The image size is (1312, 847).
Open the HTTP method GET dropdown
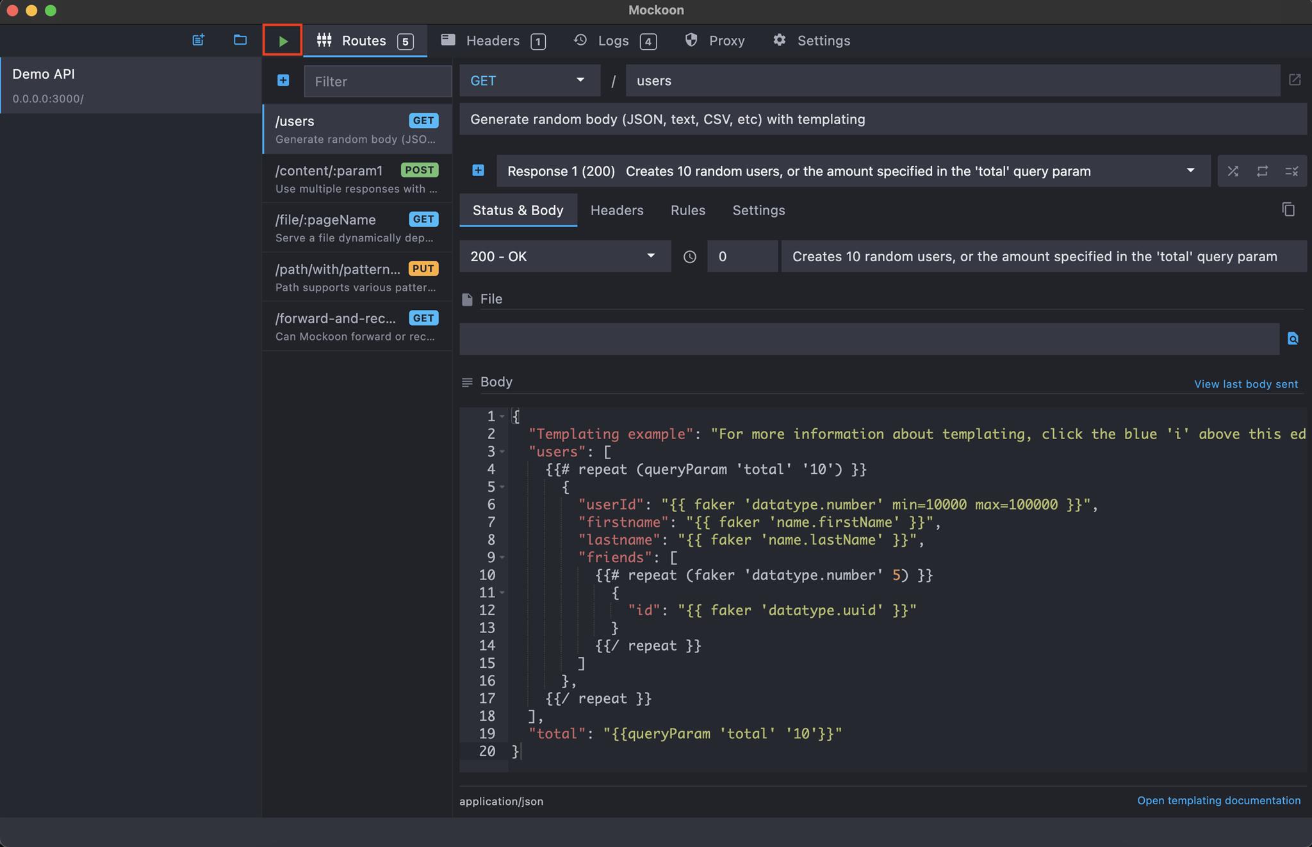click(x=529, y=81)
